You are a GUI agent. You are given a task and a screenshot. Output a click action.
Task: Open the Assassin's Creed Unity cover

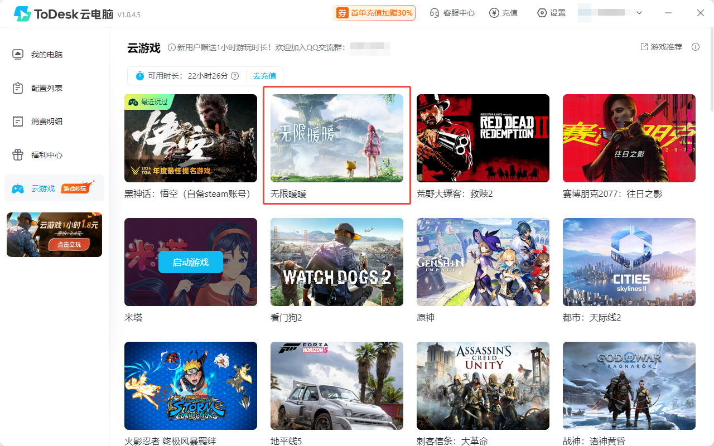pyautogui.click(x=483, y=386)
